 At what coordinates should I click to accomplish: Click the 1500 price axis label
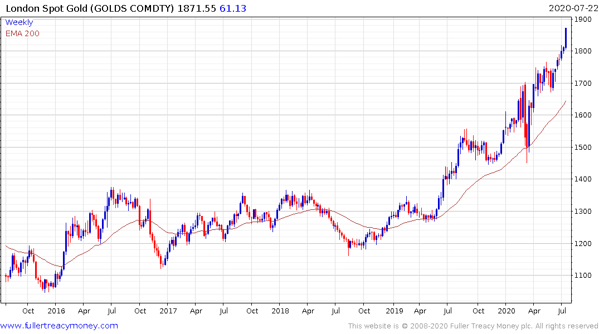583,148
